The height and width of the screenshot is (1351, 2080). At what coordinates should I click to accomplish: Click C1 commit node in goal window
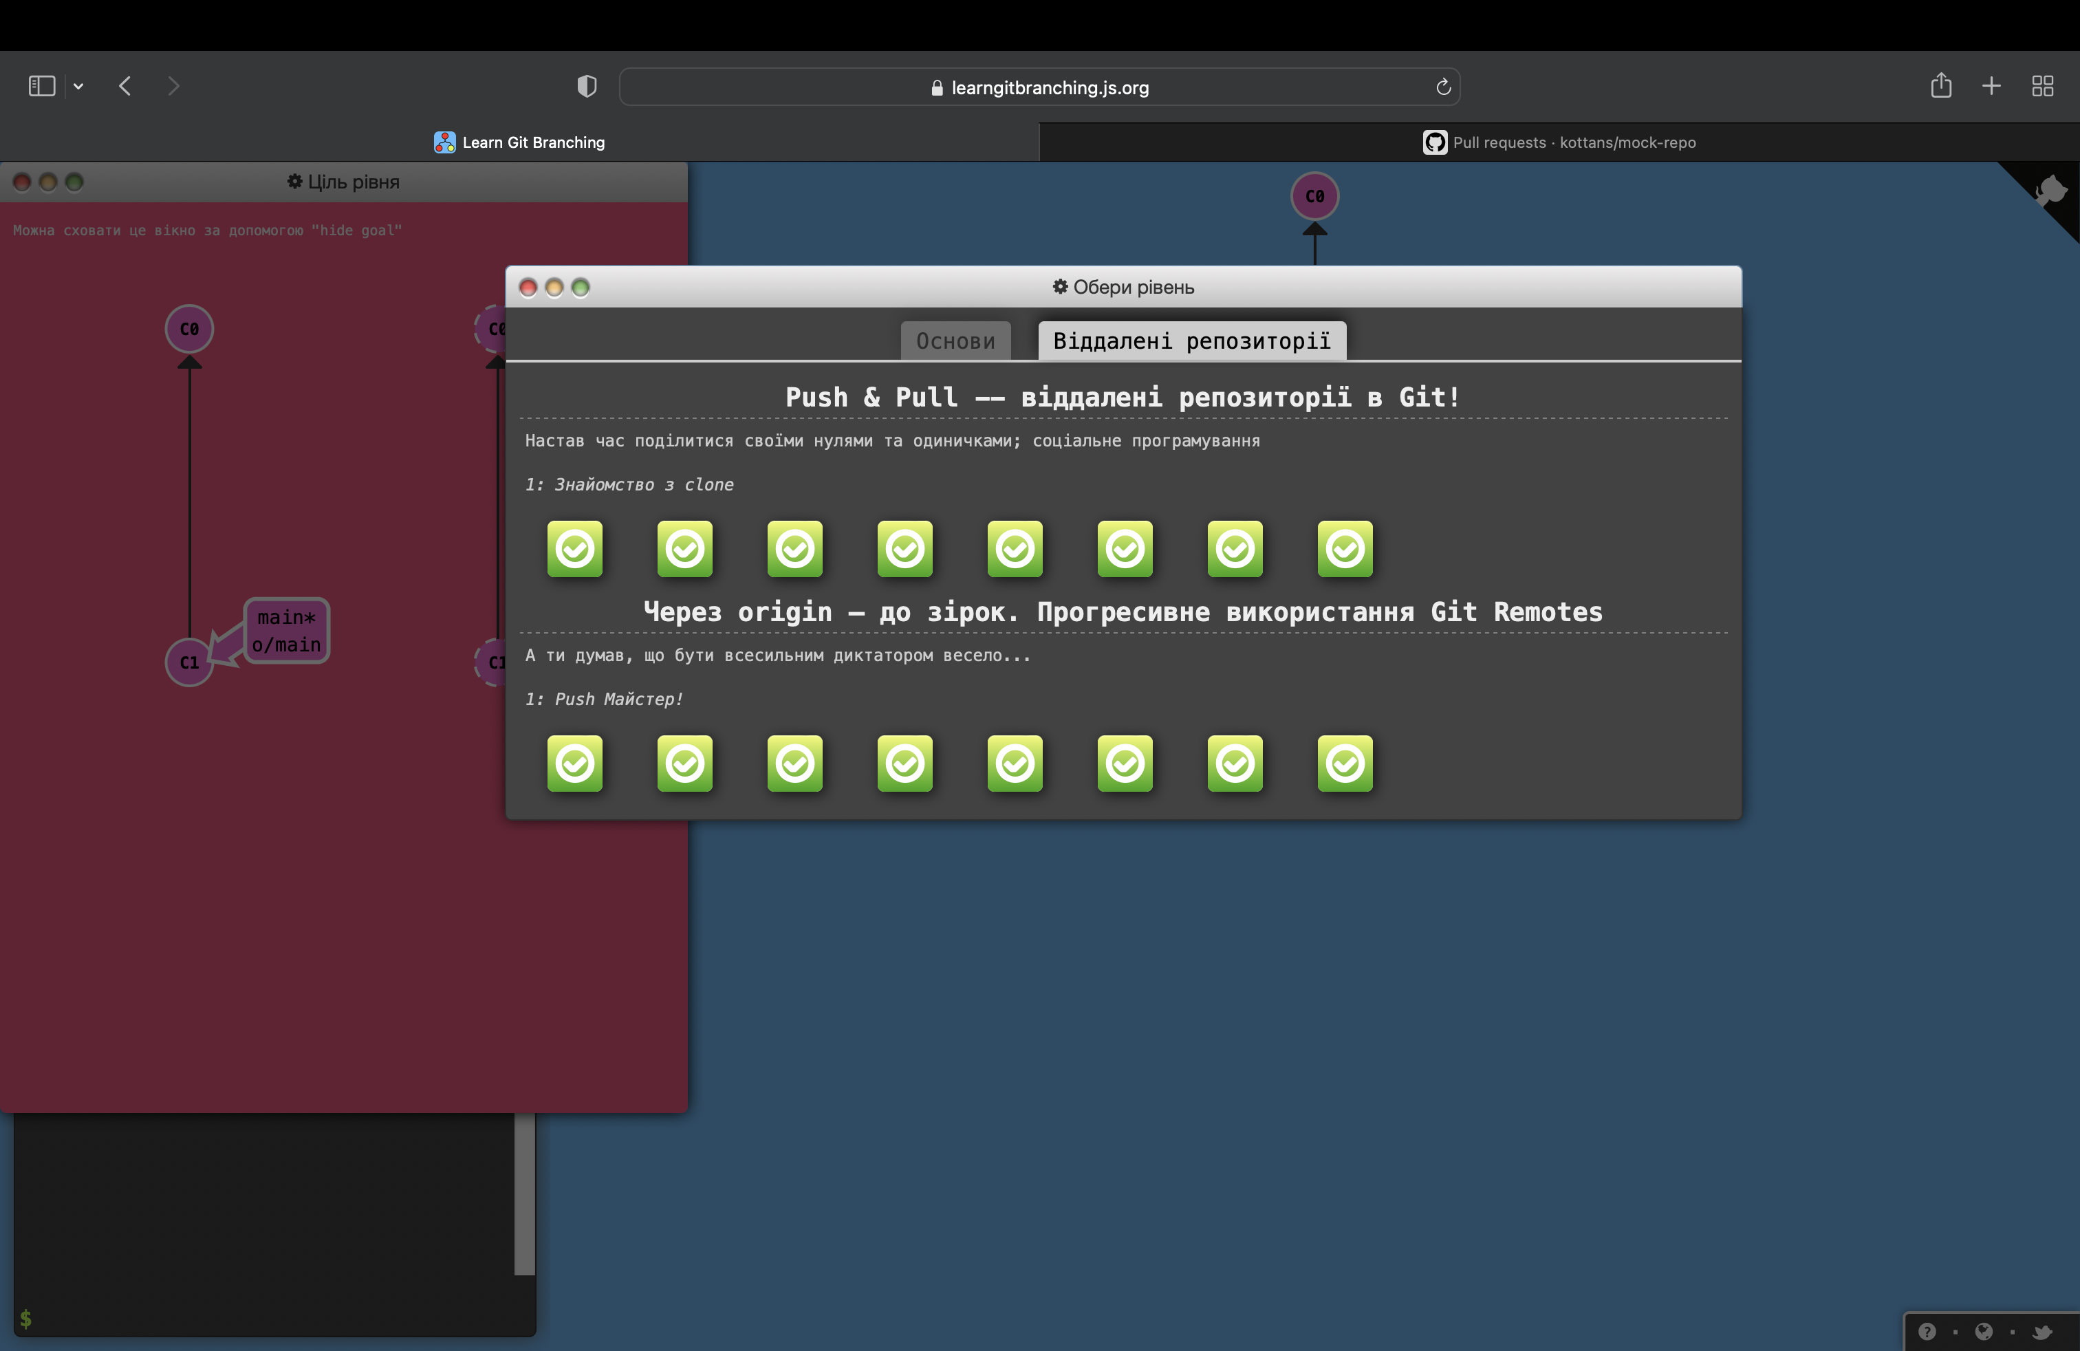point(188,662)
